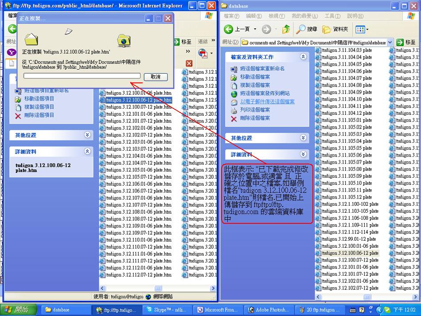Click 刪除這個項目 in FTP window
421x316 pixels.
pos(39,115)
